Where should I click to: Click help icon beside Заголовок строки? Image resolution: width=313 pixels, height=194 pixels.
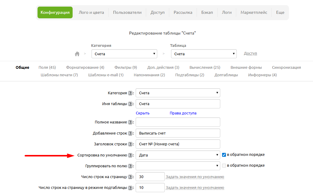[x=130, y=144]
